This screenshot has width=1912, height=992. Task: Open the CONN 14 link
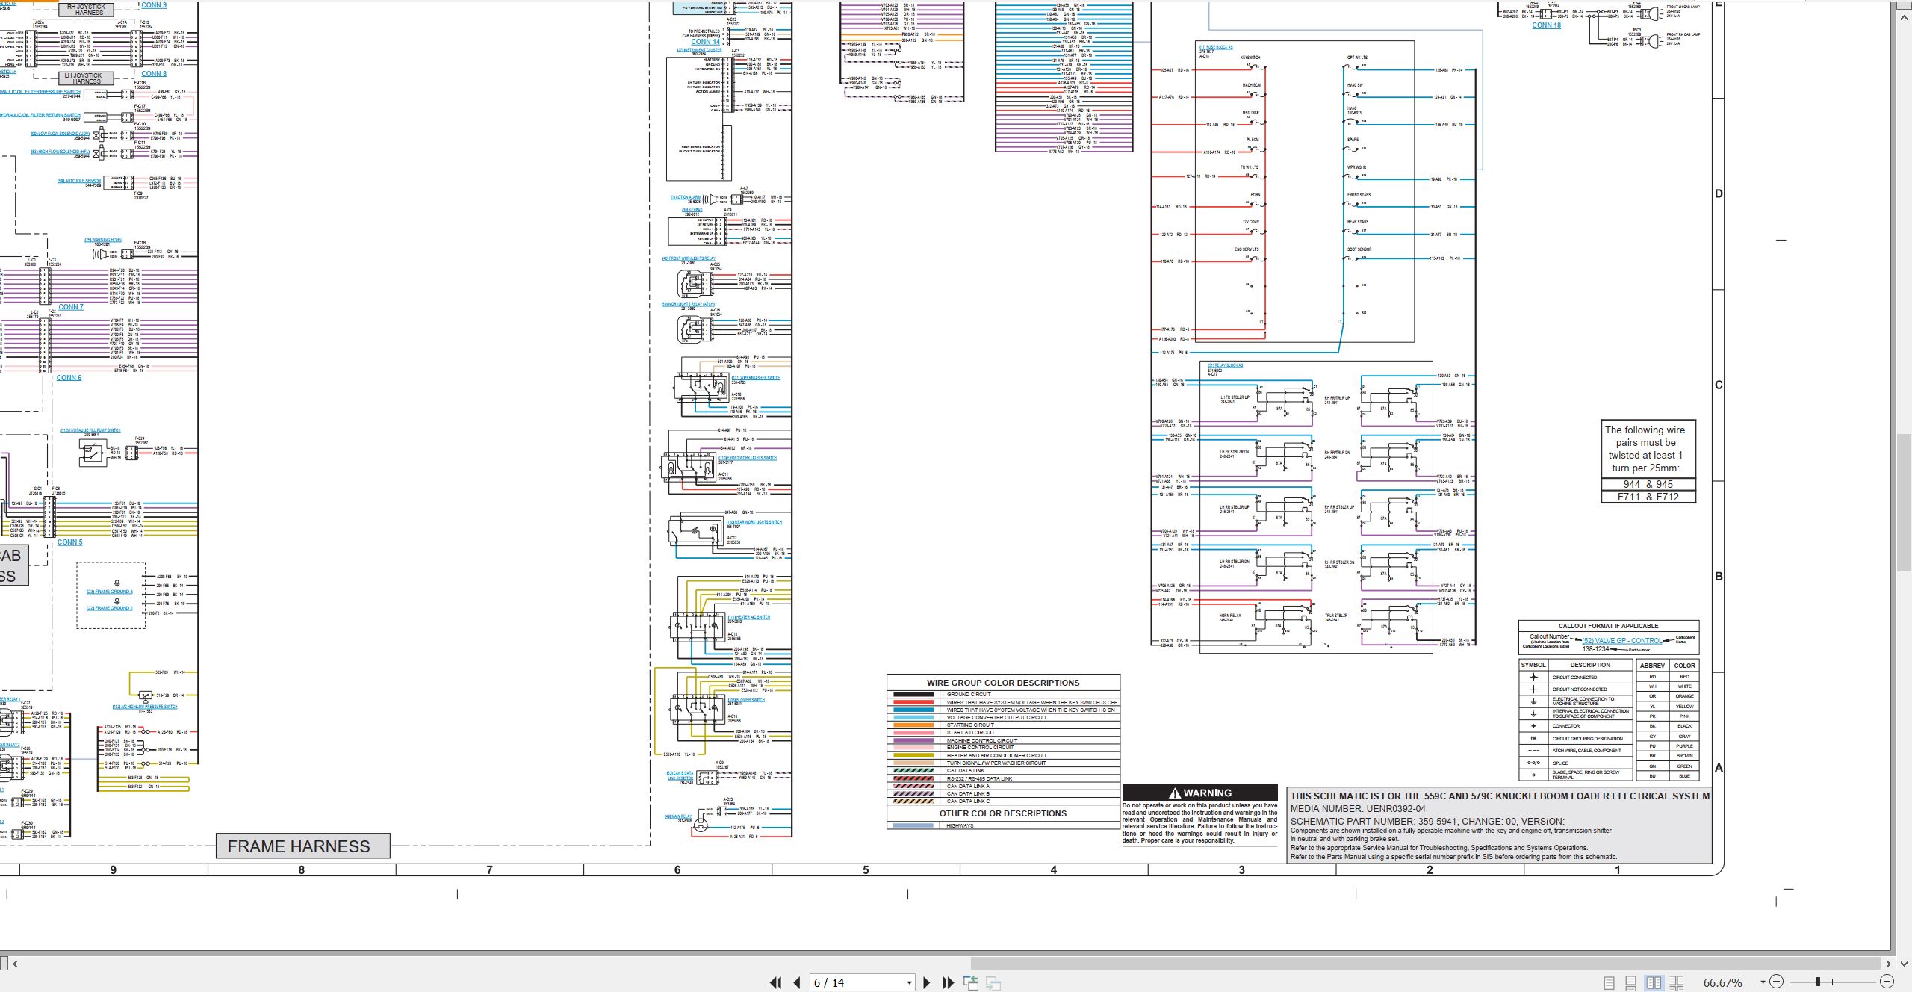click(x=705, y=42)
